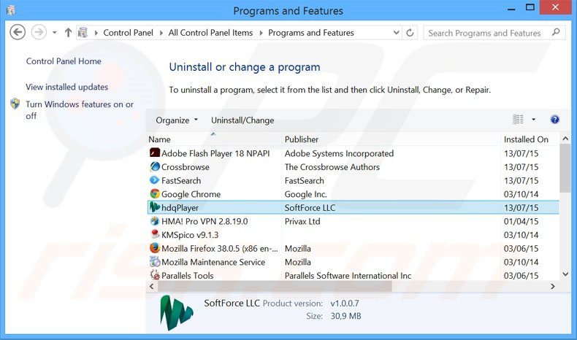Open the Control Panel breadcrumb
Image resolution: width=577 pixels, height=340 pixels.
[128, 33]
